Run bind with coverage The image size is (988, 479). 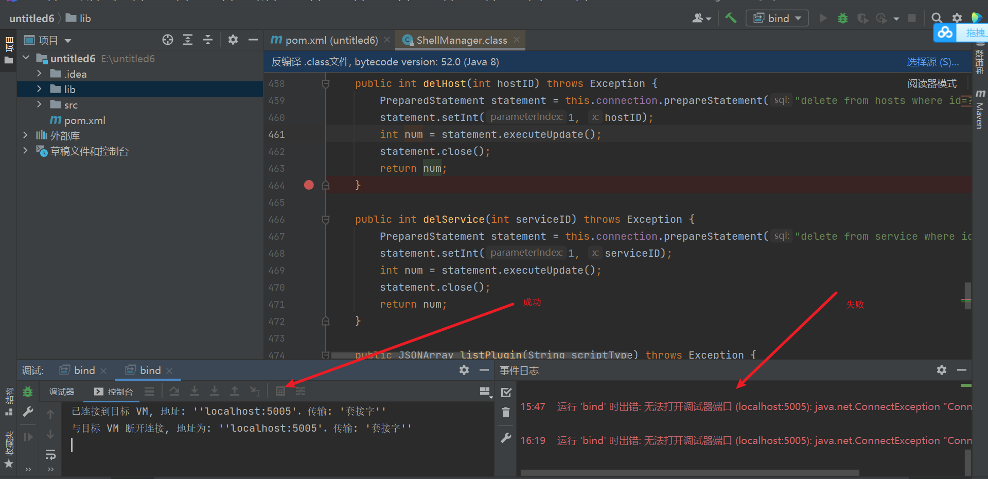(x=862, y=19)
